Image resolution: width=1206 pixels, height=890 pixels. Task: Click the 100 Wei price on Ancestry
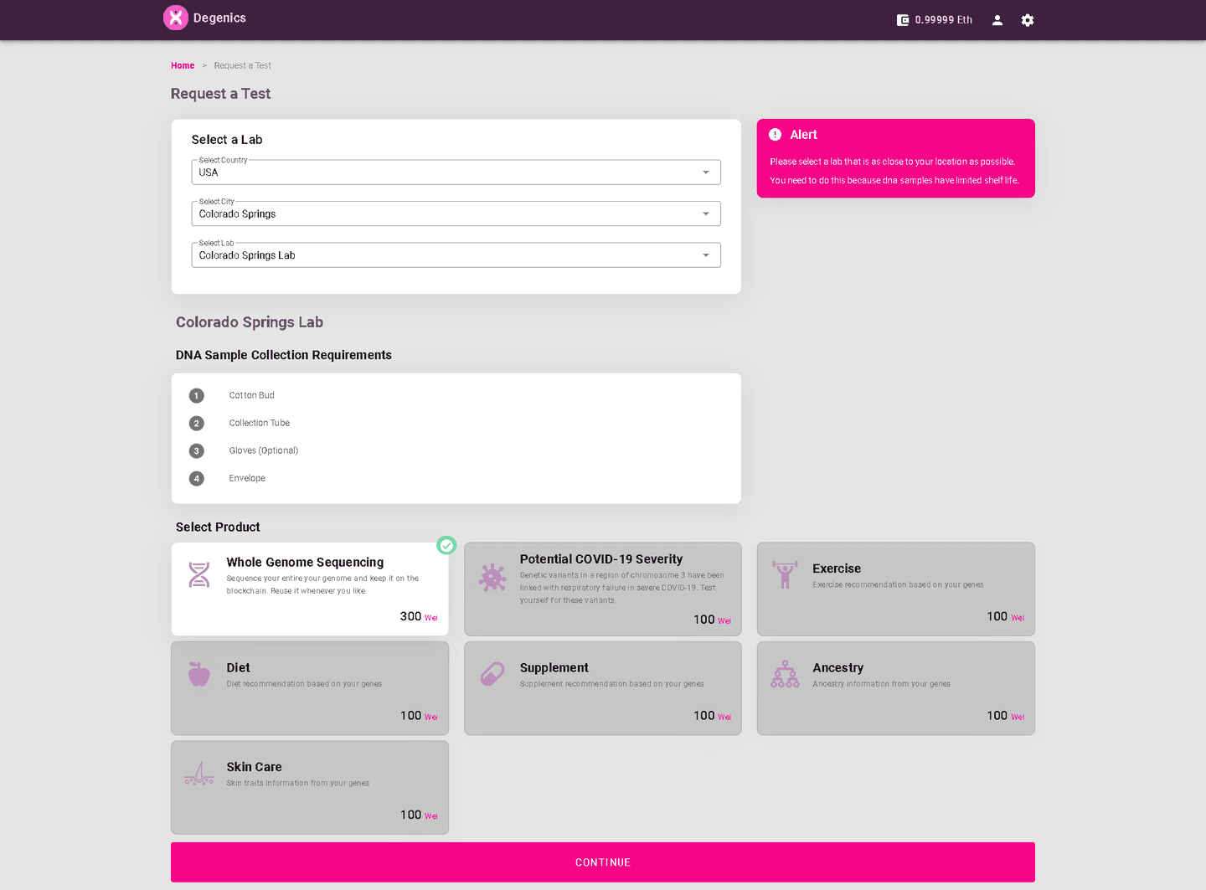point(1005,716)
